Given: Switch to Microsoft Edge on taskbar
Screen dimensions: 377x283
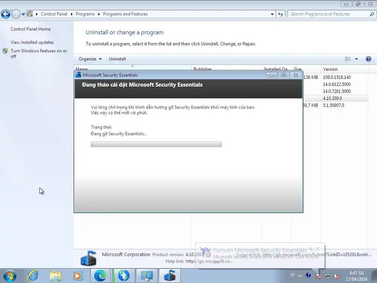Looking at the screenshot, I should click(100, 276).
